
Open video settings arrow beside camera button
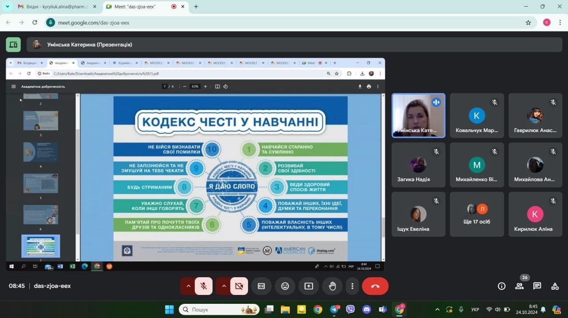click(x=224, y=286)
